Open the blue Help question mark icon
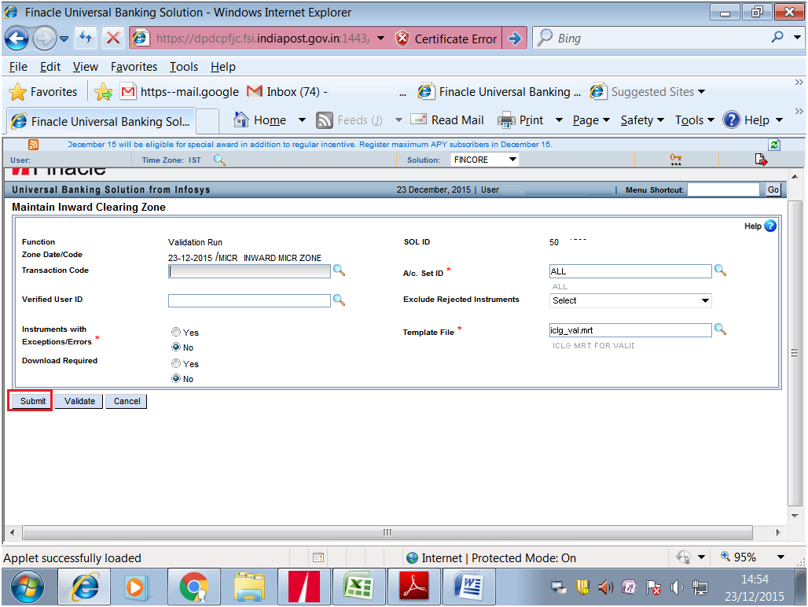The width and height of the screenshot is (808, 607). tap(769, 226)
